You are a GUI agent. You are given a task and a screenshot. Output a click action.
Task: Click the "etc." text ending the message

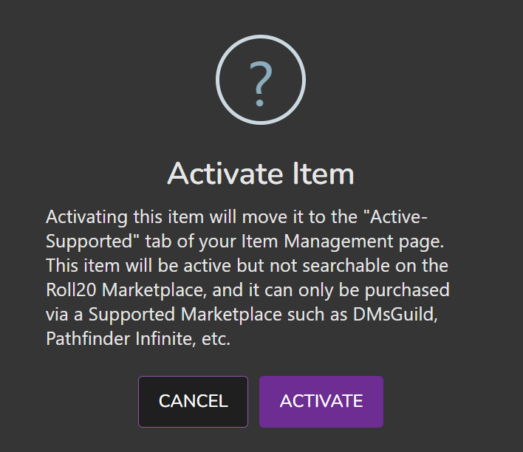(x=216, y=339)
